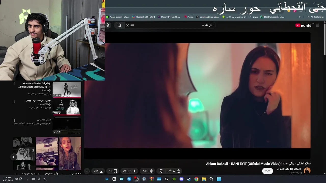Click Shorts shelf previous arrow
Viewport: 326px width, 183px height.
tap(13, 157)
